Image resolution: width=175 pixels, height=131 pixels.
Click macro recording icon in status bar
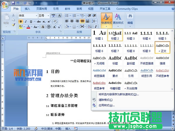click(x=76, y=129)
